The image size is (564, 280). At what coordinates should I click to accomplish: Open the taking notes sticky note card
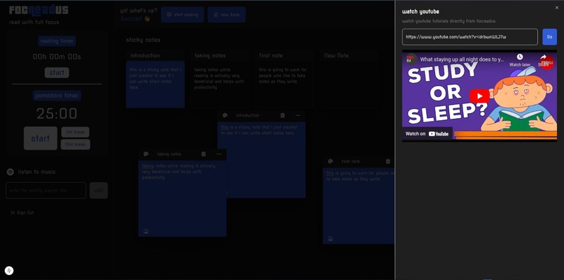click(220, 79)
